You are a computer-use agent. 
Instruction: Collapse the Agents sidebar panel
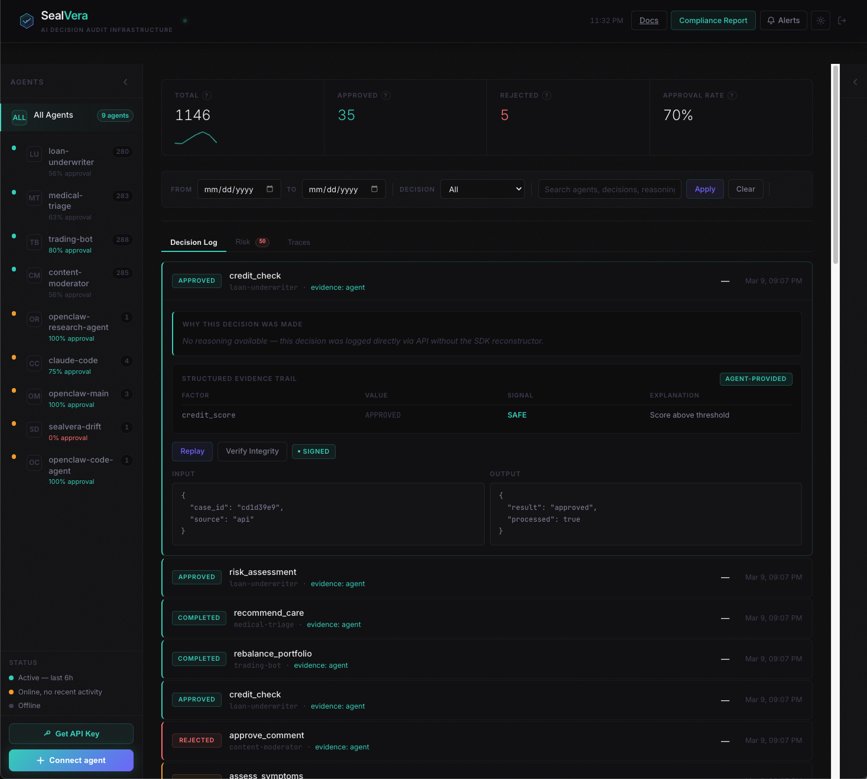tap(125, 82)
